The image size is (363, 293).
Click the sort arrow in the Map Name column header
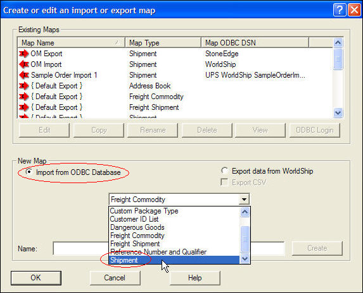point(117,43)
